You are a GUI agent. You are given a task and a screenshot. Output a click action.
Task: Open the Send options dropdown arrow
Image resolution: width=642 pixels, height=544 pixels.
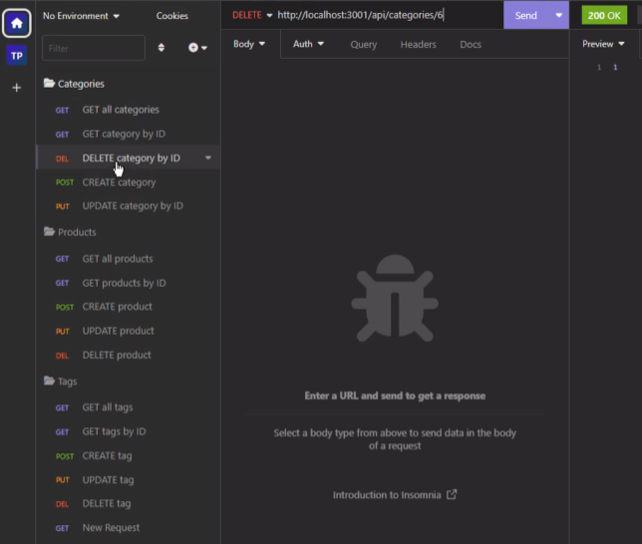coord(559,15)
